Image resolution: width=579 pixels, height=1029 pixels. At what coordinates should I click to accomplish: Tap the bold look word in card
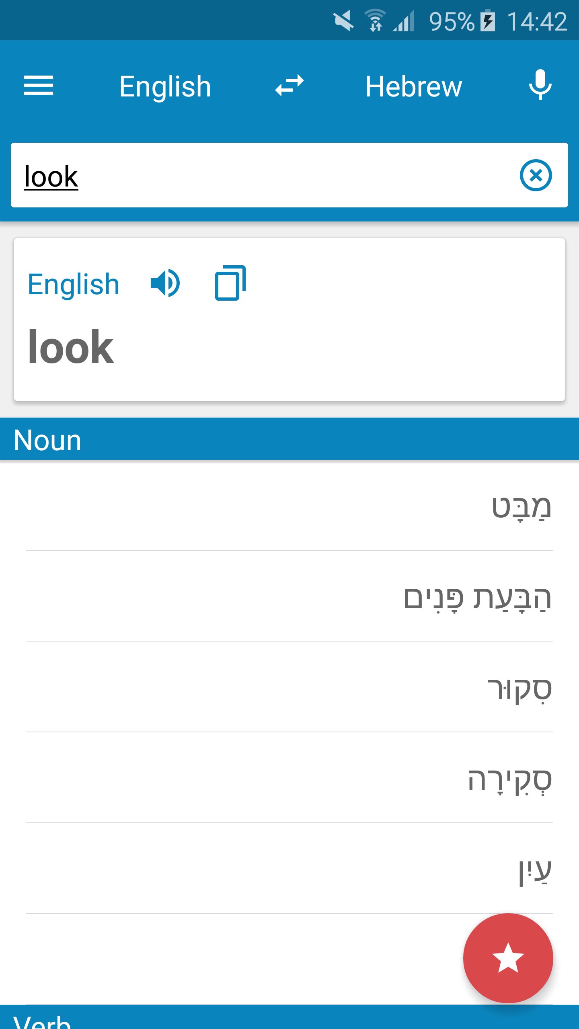(71, 346)
